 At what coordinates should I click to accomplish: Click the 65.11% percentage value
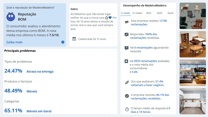pyautogui.click(x=13, y=111)
